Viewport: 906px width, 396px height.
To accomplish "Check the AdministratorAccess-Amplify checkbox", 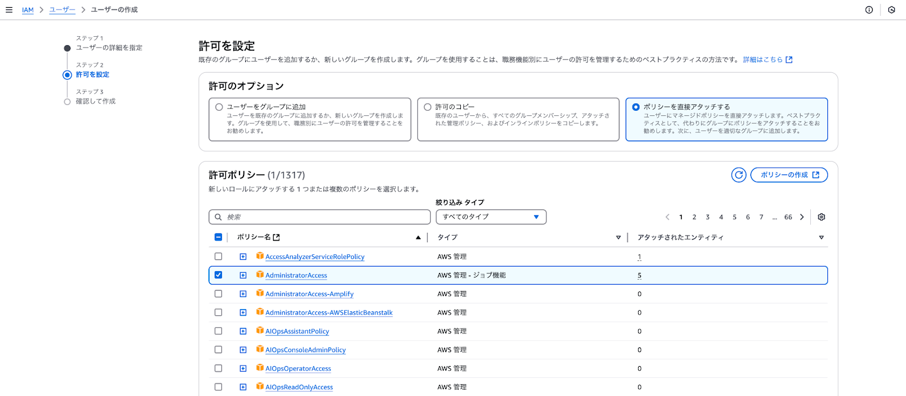I will tap(219, 294).
